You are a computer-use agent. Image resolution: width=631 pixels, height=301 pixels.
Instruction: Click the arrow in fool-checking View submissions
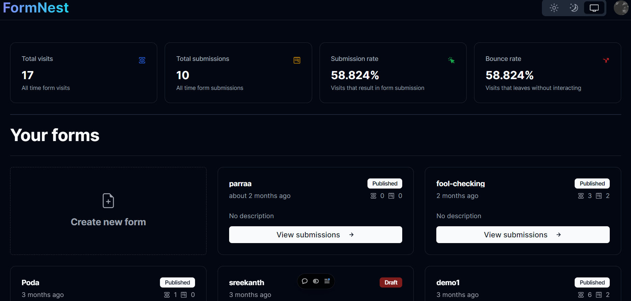click(558, 235)
